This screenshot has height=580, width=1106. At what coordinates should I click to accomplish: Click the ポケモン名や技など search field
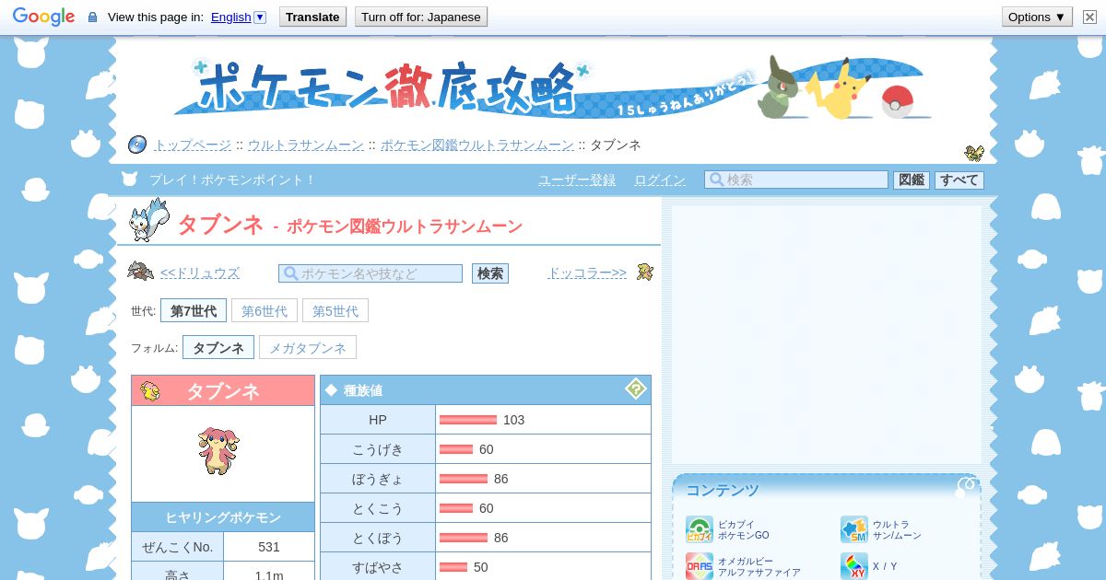371,273
